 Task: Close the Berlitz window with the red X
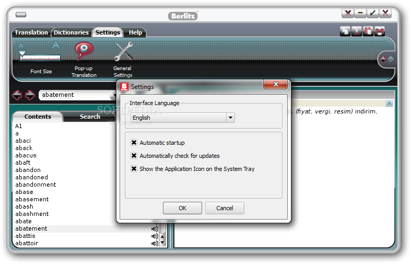point(385,13)
